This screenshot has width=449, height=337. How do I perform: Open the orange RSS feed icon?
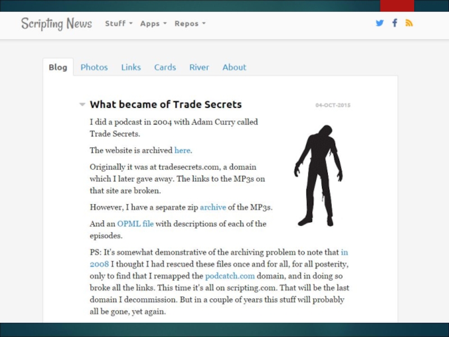click(409, 23)
